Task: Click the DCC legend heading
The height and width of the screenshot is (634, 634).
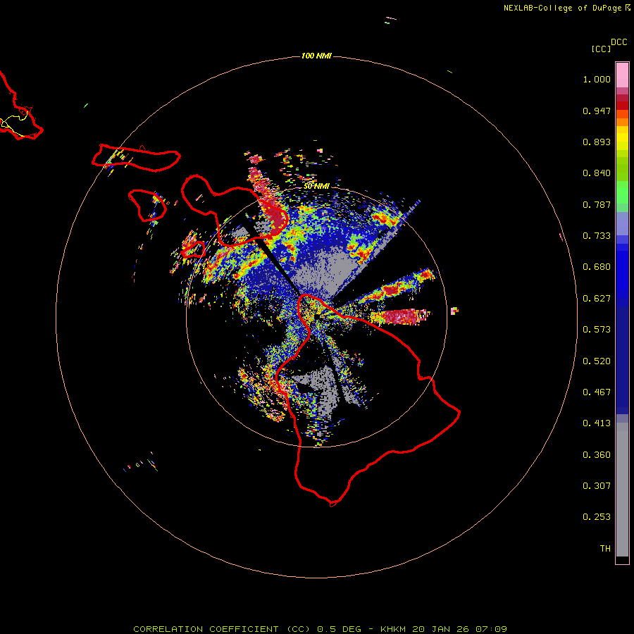Action: tap(619, 42)
